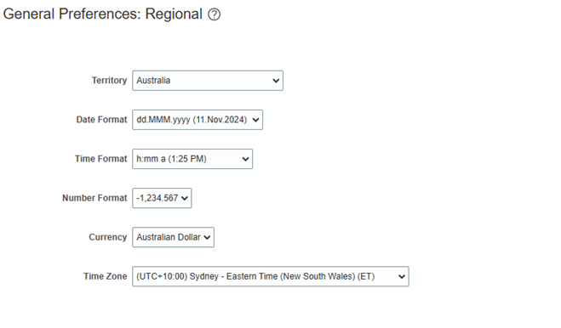
Task: Click the Territory field label
Action: [109, 81]
